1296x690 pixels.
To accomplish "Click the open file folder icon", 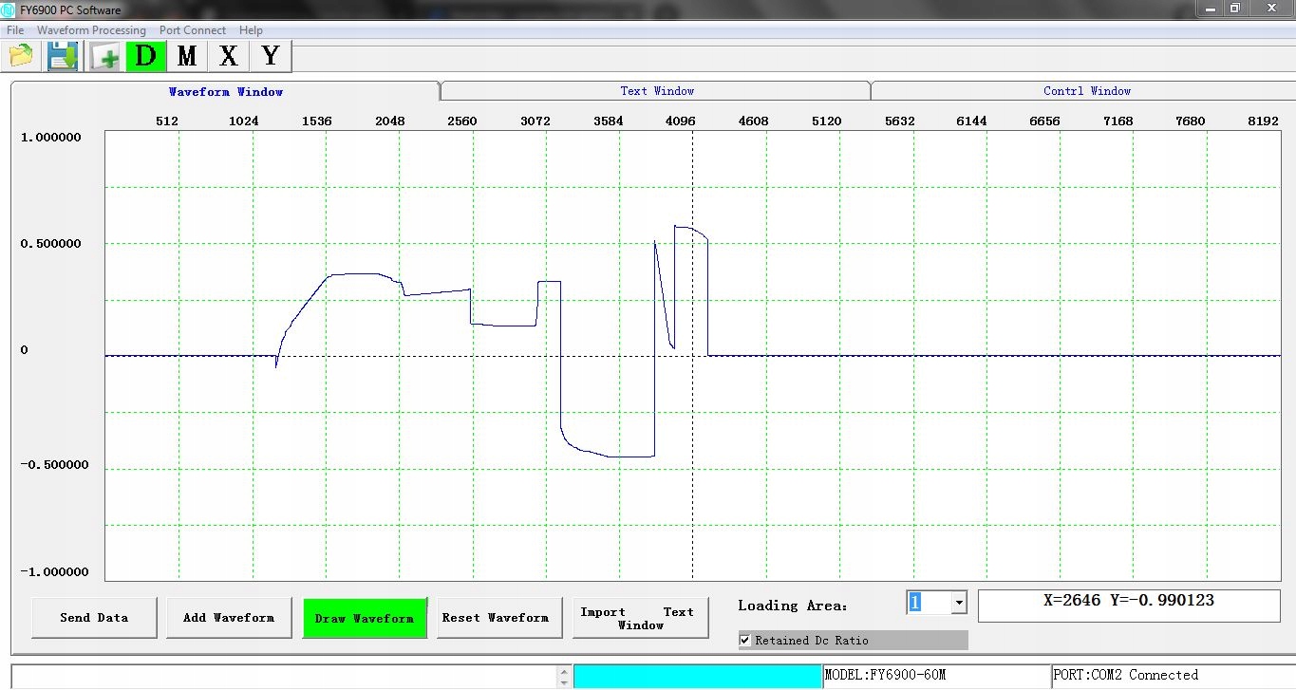I will (22, 56).
